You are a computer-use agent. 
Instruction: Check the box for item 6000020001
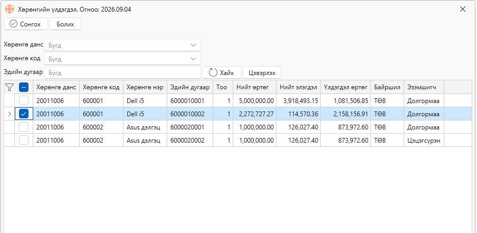(x=24, y=127)
